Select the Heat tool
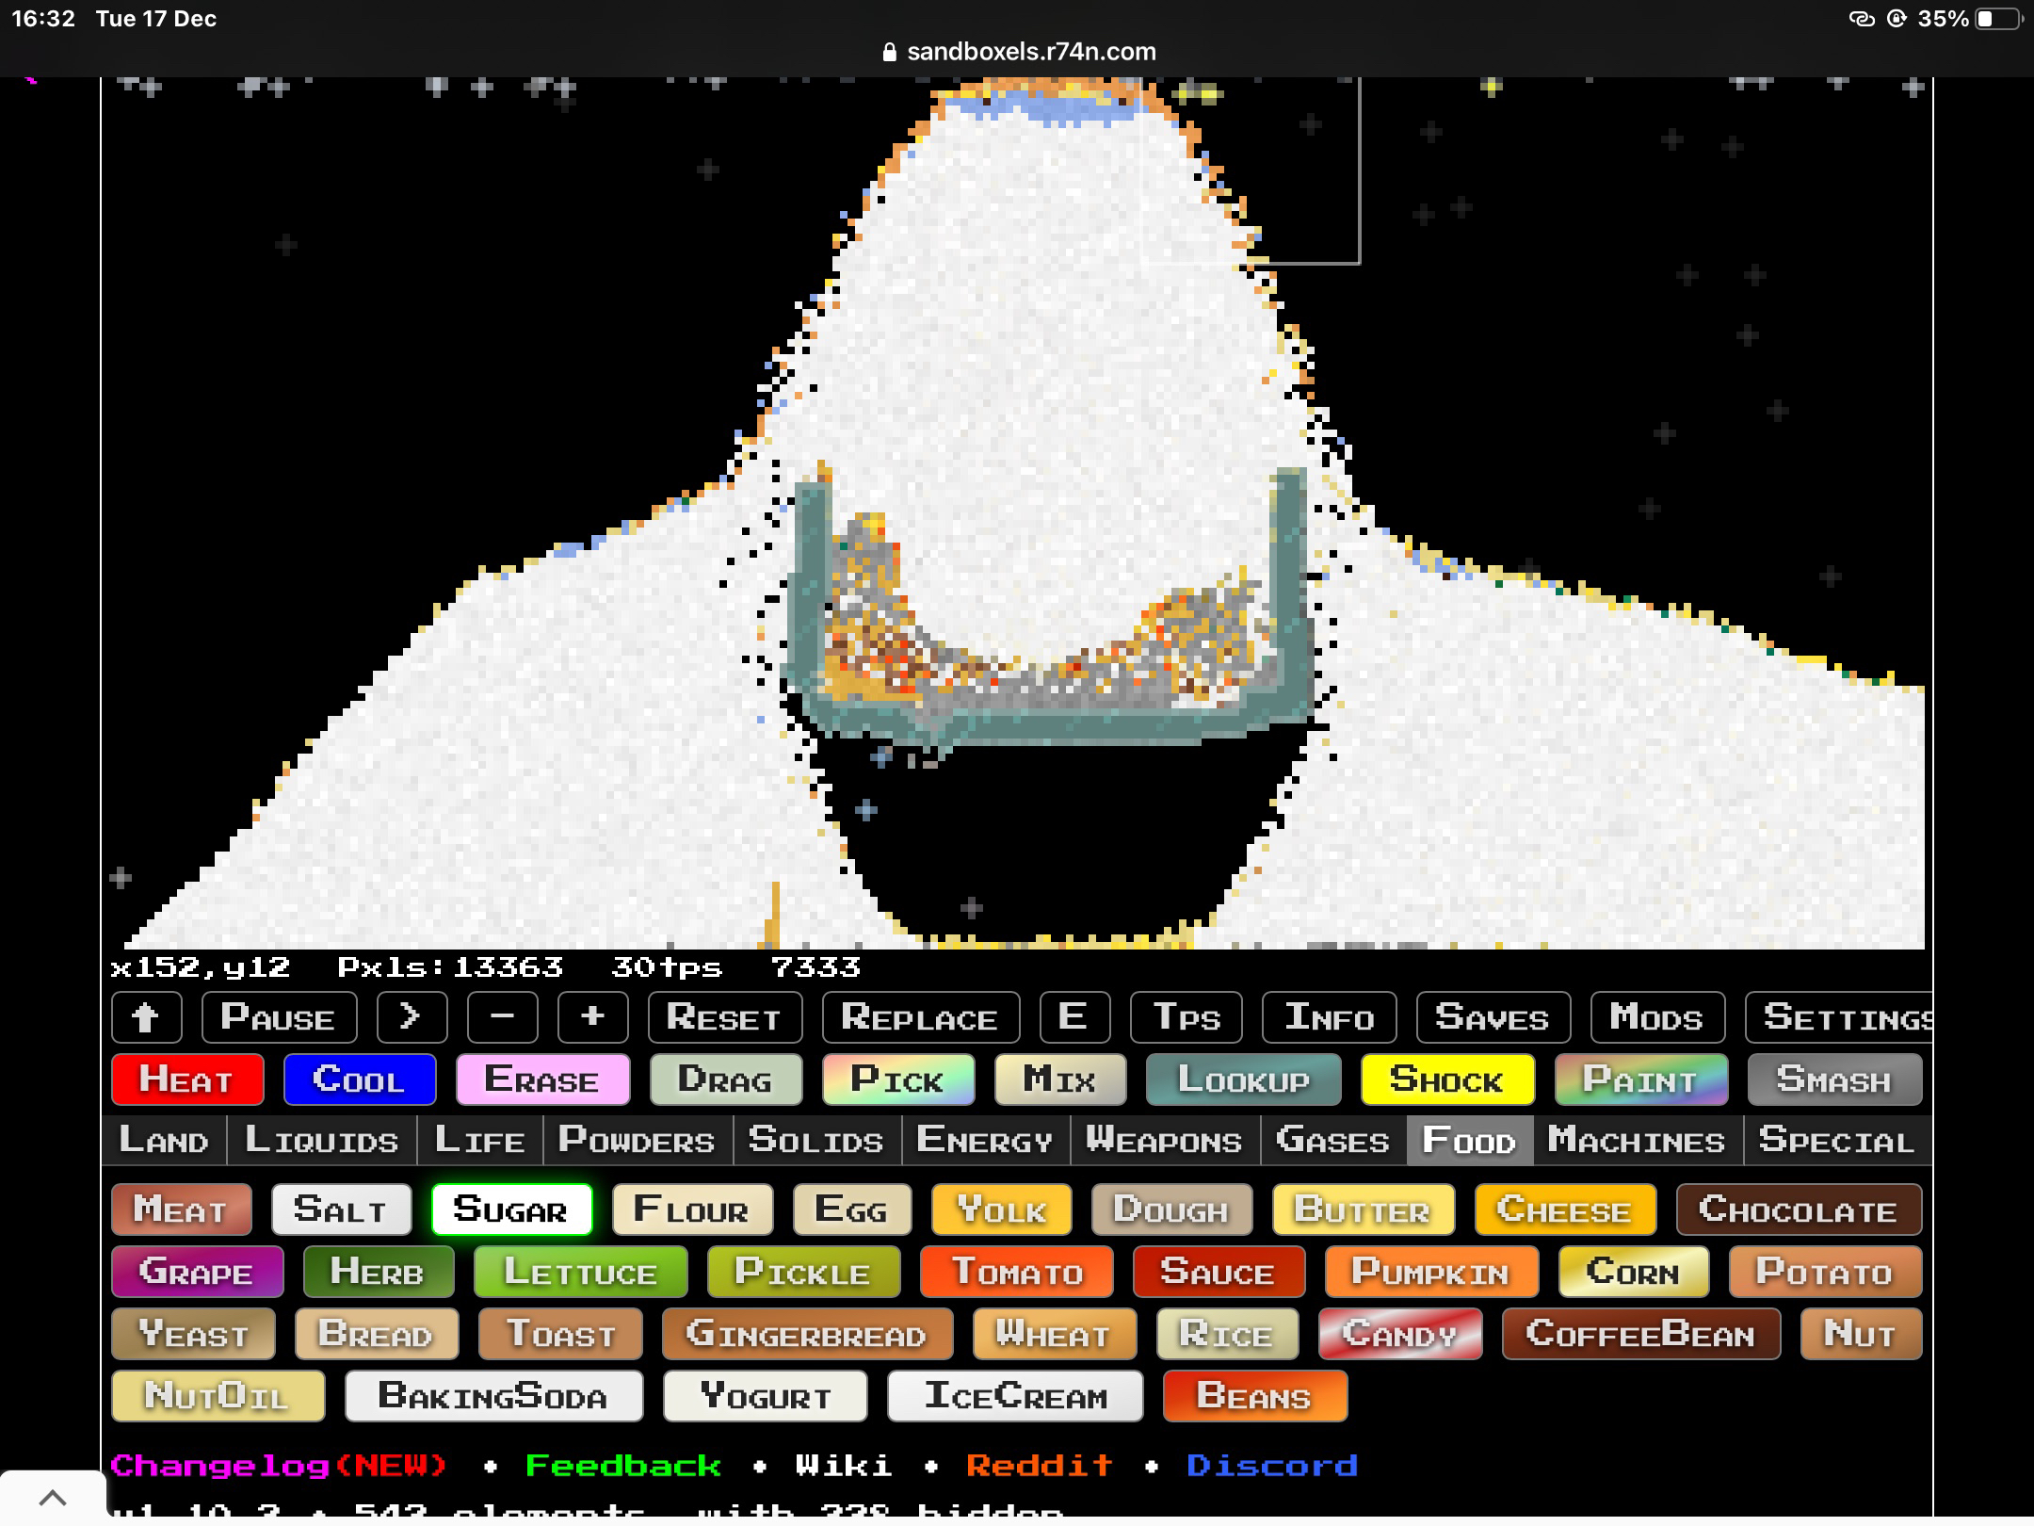Screen dimensions: 2034x1526 point(186,1080)
